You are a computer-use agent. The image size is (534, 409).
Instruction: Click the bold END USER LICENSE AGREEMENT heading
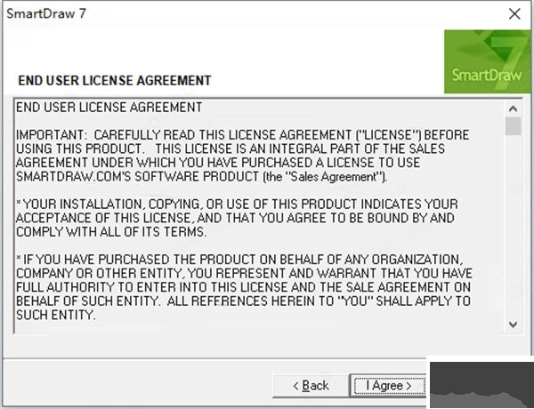115,81
